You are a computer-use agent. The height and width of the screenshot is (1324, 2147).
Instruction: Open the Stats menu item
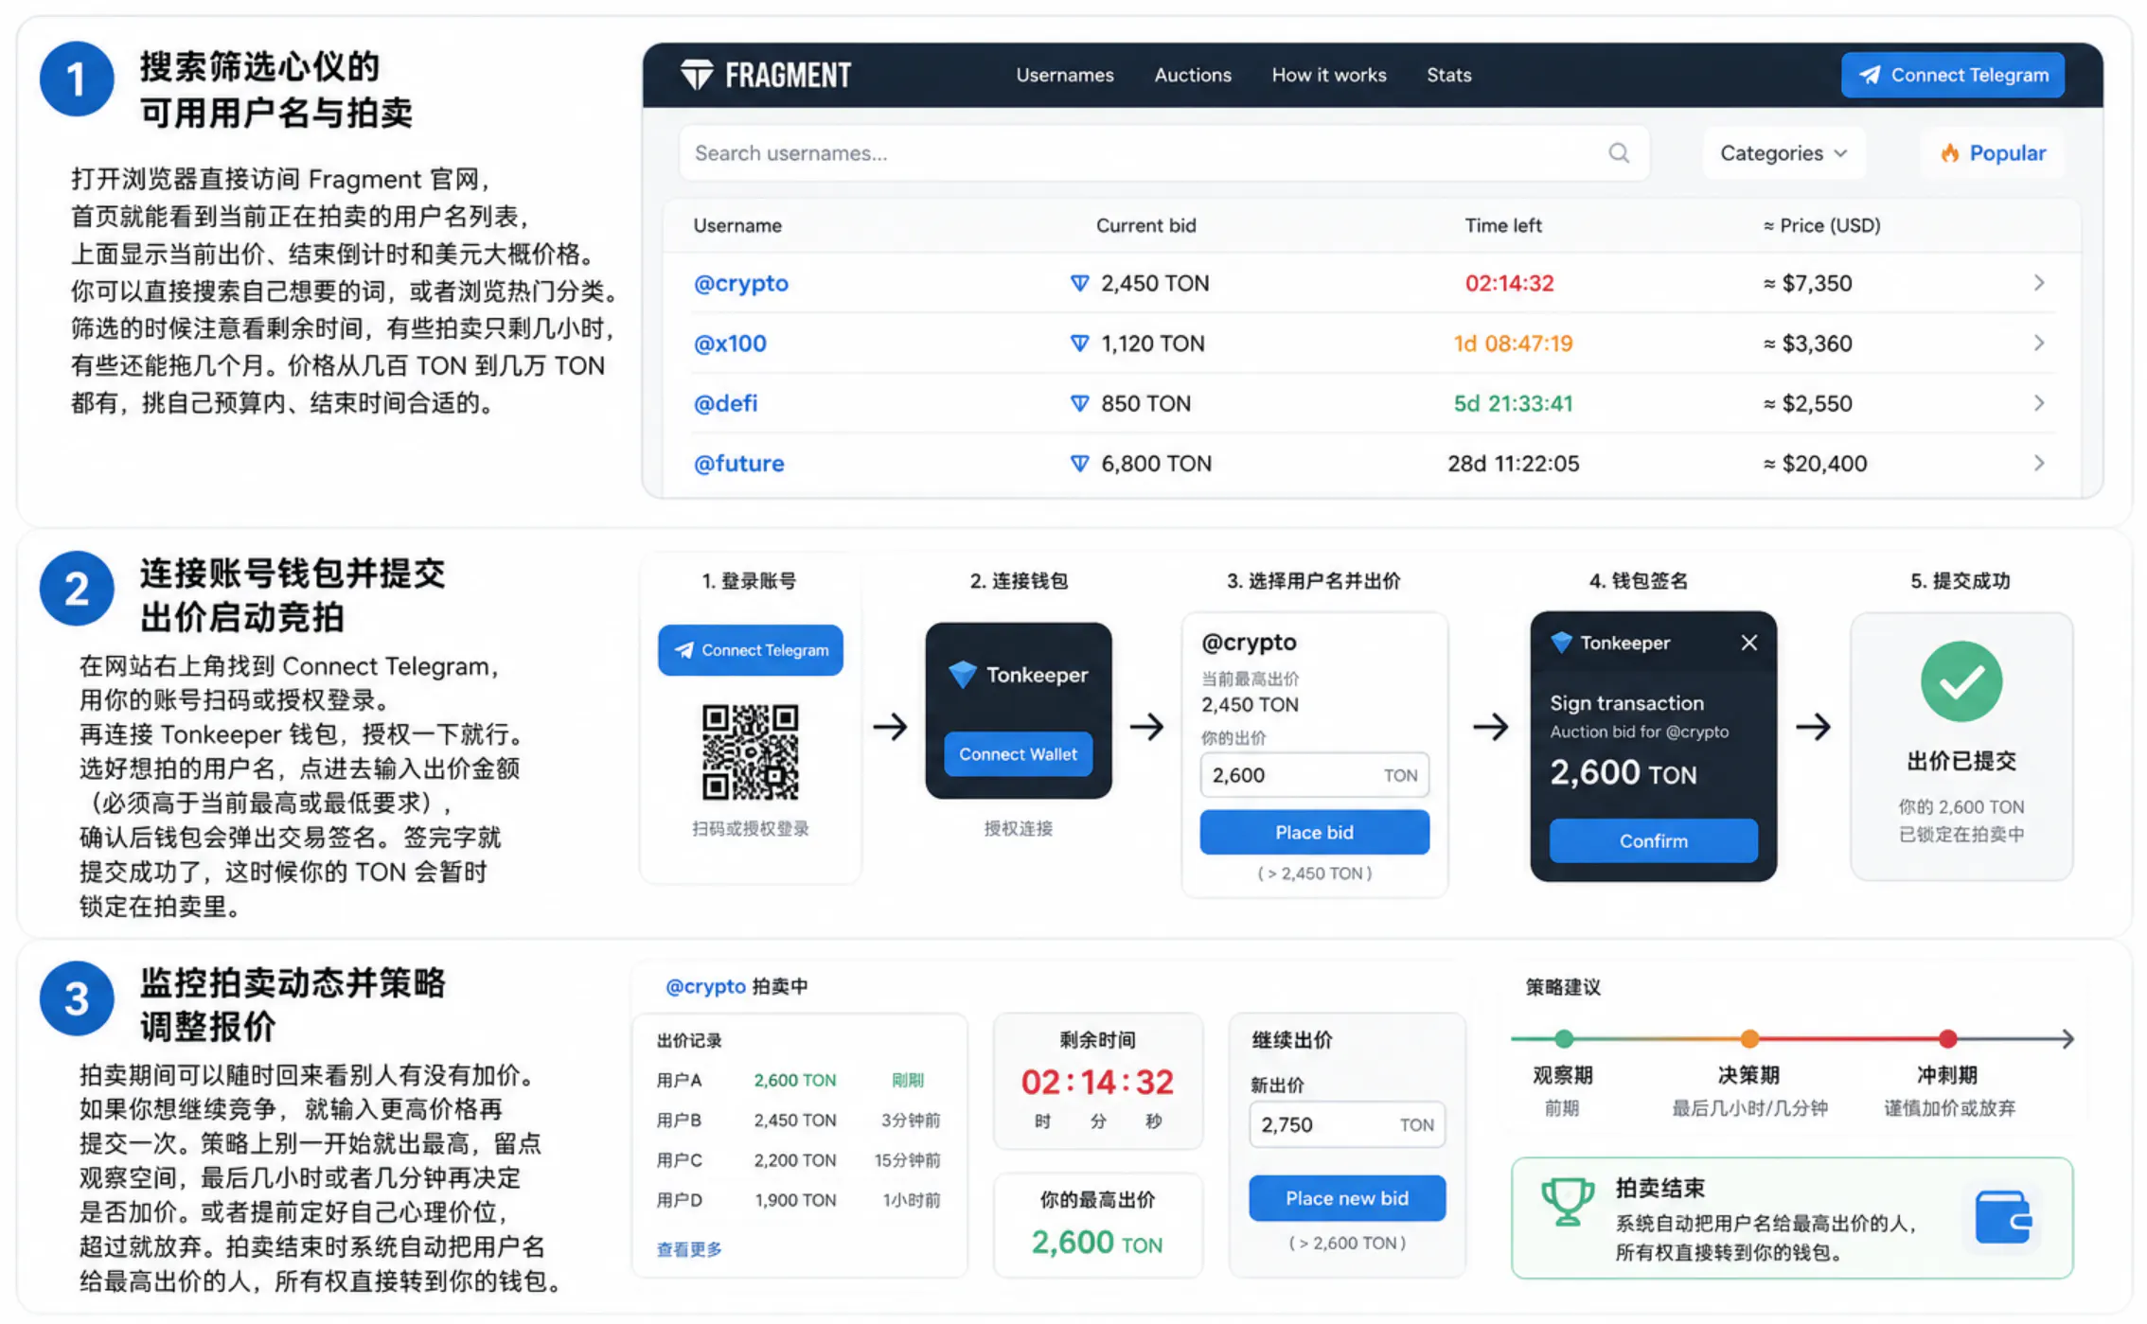(x=1448, y=75)
